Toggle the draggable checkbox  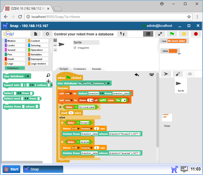tap(75, 48)
